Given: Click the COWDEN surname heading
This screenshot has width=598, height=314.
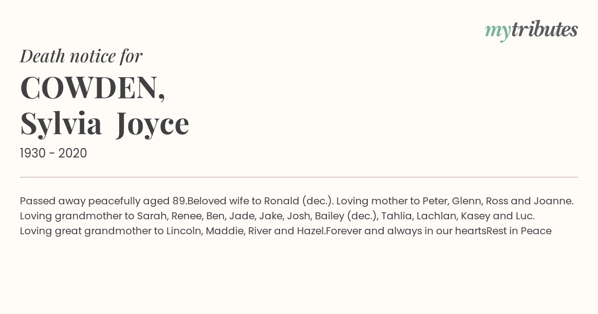Looking at the screenshot, I should point(93,88).
